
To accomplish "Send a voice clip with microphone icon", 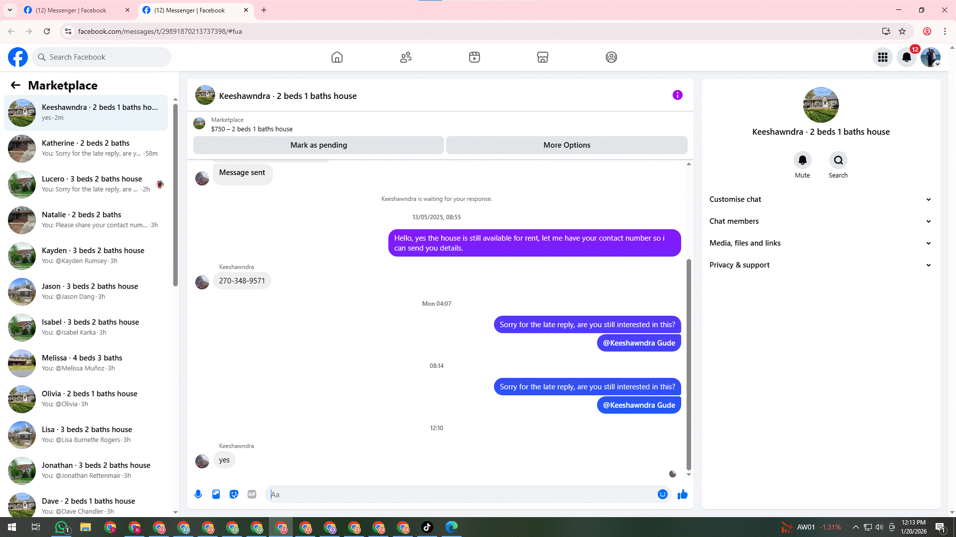I will (x=198, y=494).
